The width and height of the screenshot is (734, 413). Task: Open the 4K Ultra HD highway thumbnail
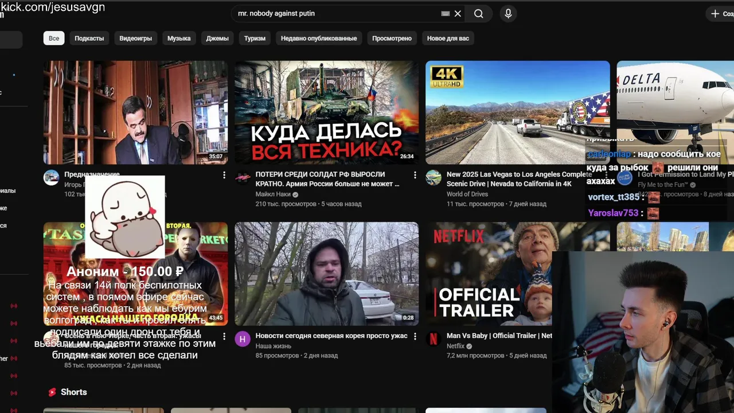pos(517,112)
